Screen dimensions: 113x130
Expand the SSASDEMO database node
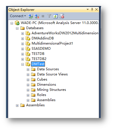point(22,49)
